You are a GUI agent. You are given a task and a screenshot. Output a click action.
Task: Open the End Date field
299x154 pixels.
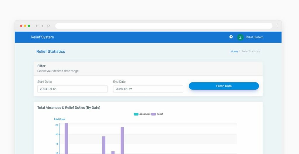(148, 89)
